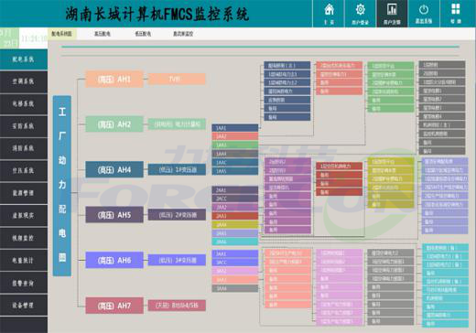Open the four-square grid icon
The height and width of the screenshot is (333, 476).
pyautogui.click(x=456, y=14)
